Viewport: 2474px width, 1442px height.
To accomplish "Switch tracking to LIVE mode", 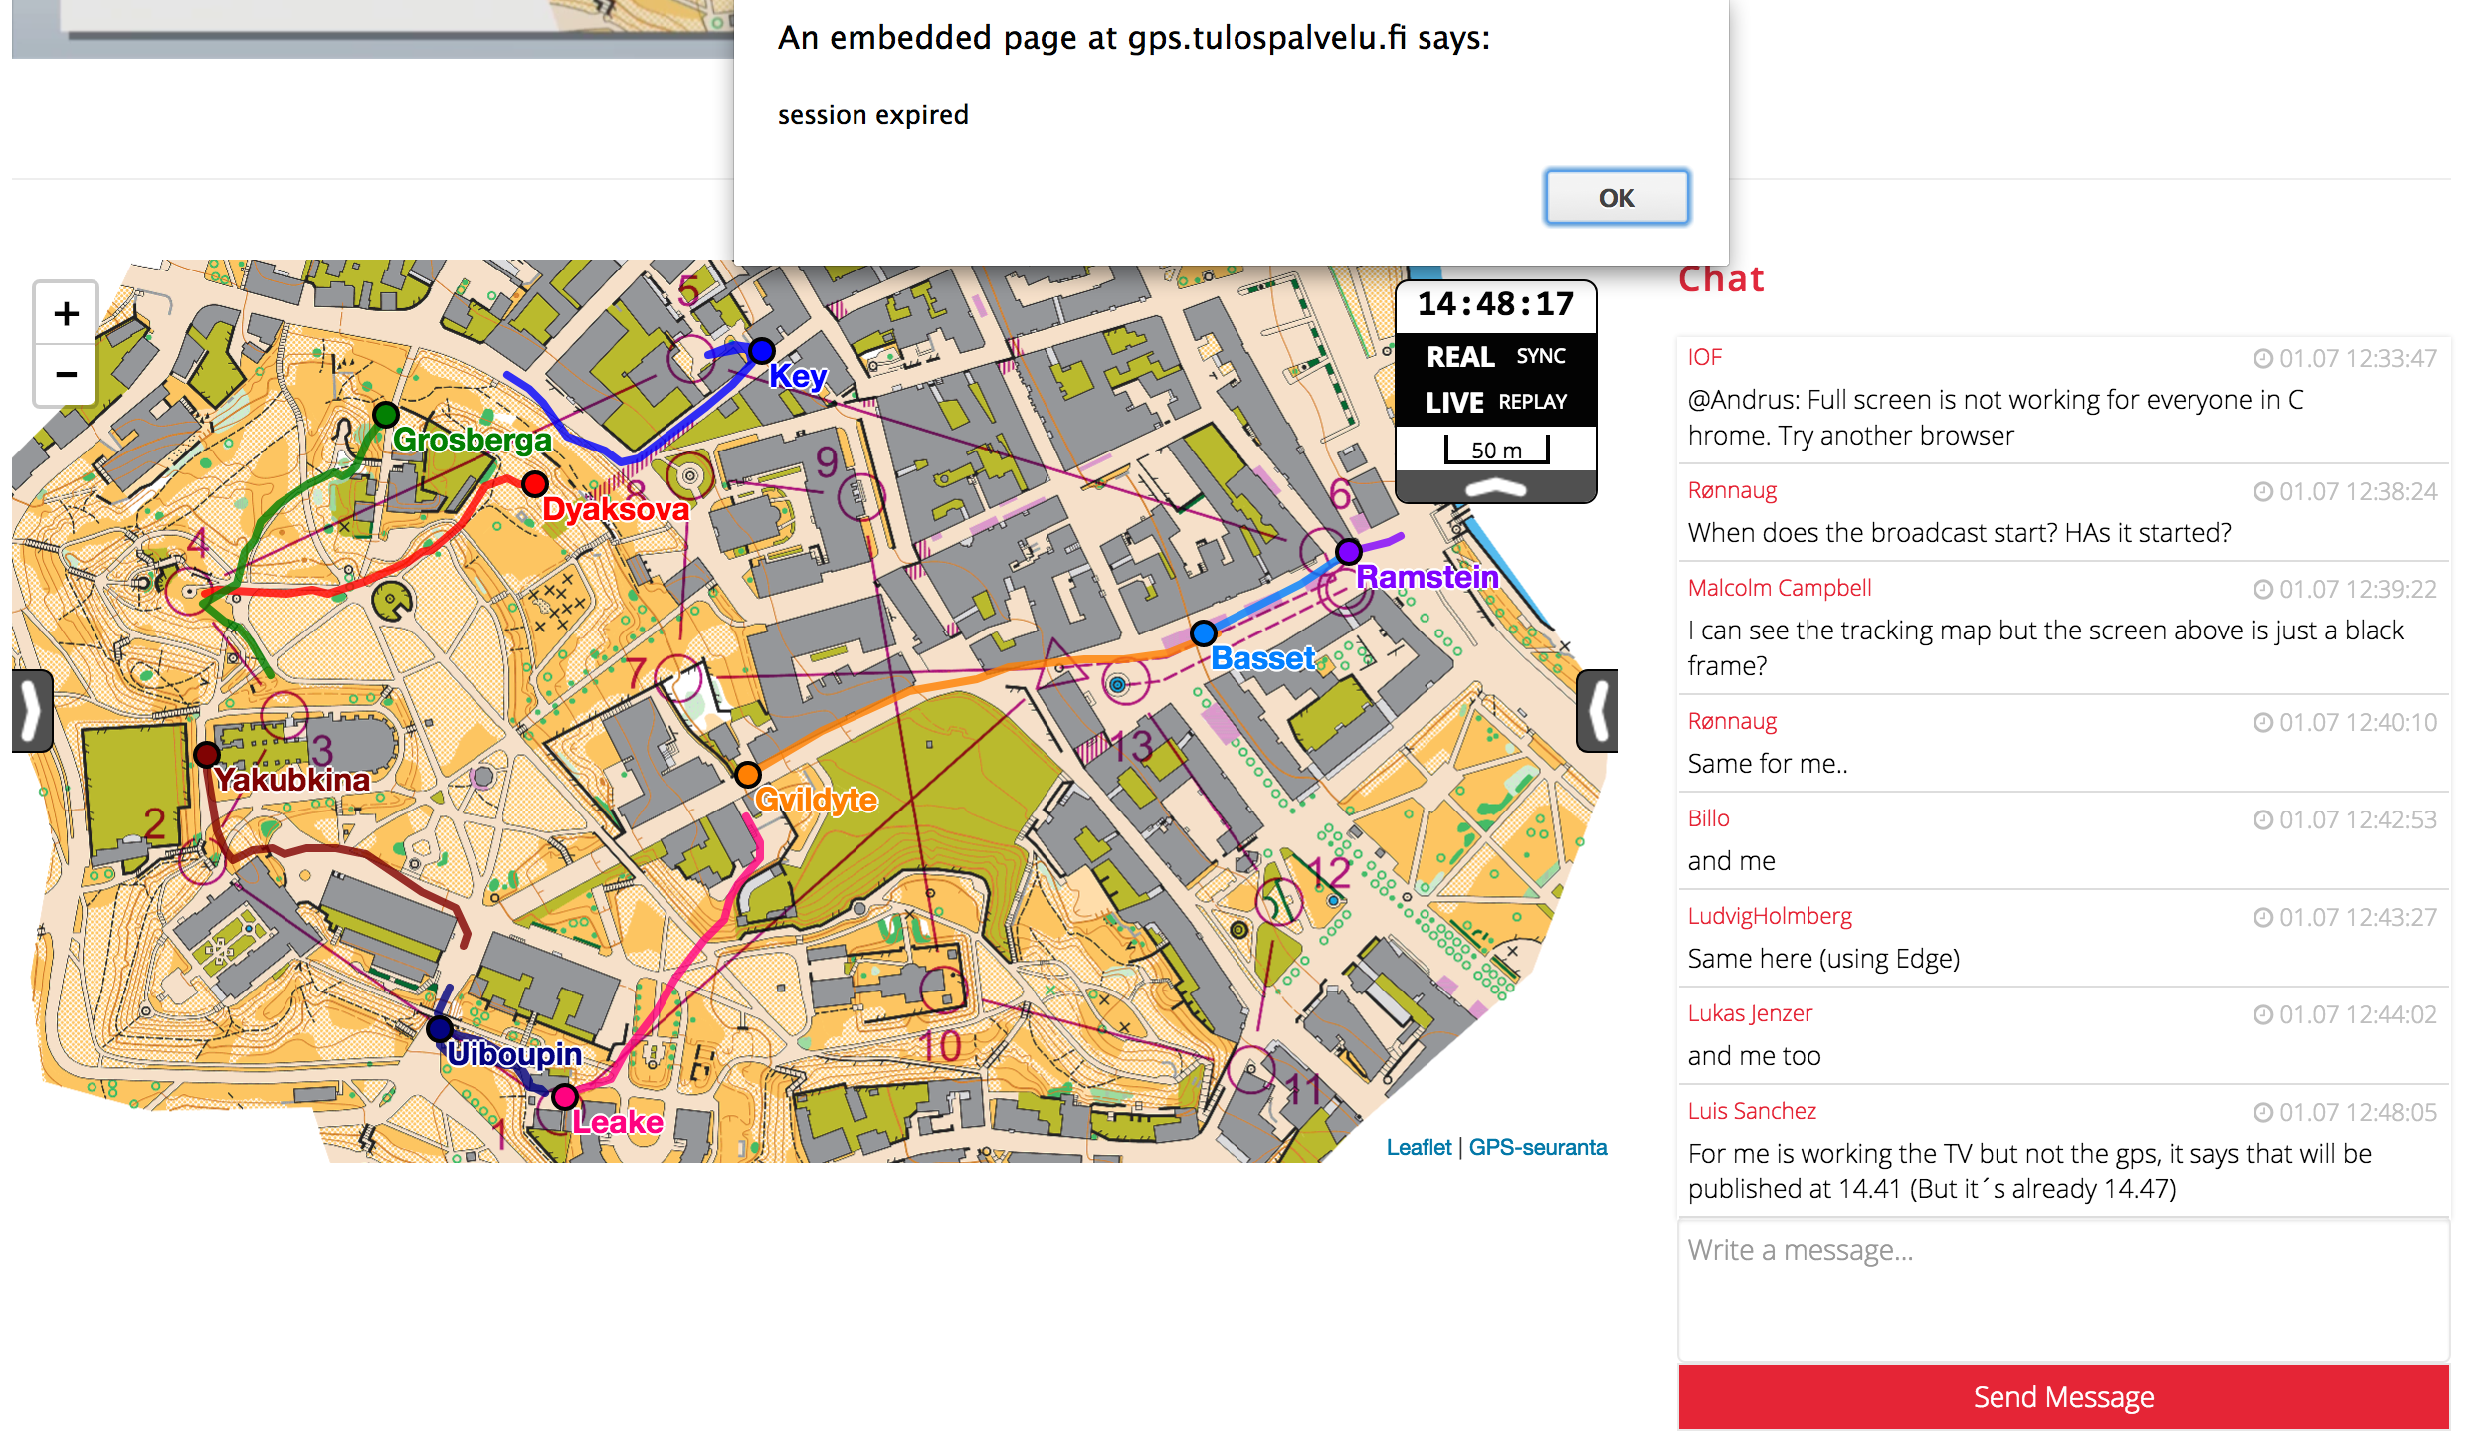I will point(1454,402).
